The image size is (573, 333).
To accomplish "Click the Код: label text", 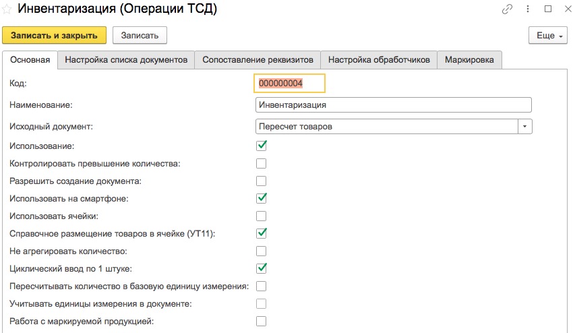I will (x=18, y=84).
